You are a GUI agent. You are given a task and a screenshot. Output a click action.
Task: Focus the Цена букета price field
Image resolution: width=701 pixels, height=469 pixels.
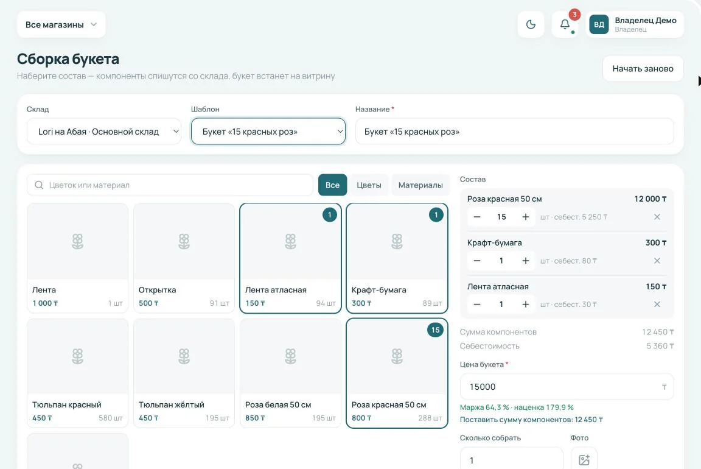coord(567,387)
